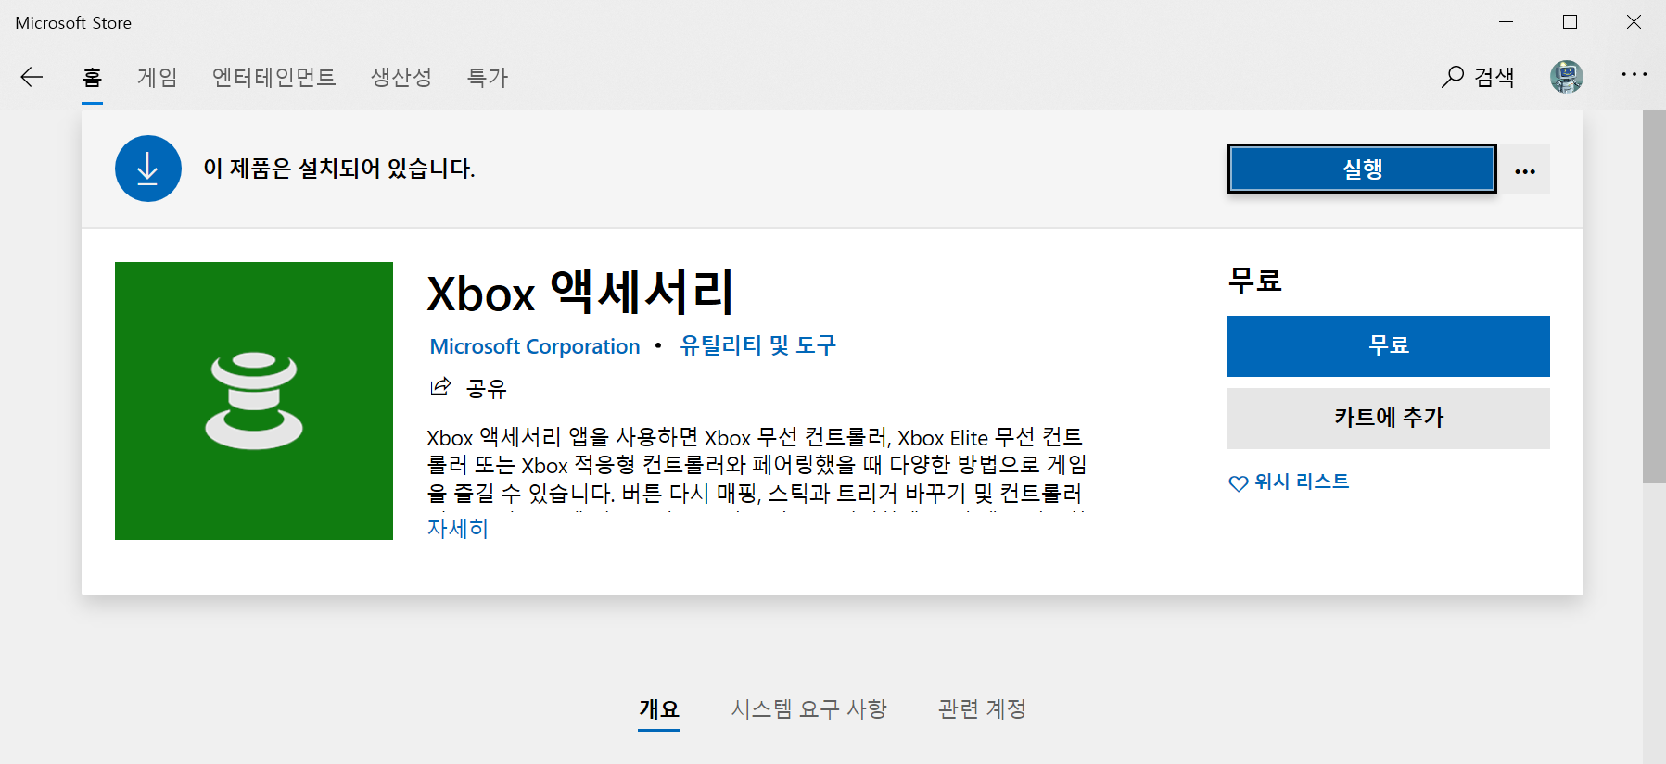Screen dimensions: 1666x764
Task: Expand description with 자세히 link
Action: click(x=457, y=529)
